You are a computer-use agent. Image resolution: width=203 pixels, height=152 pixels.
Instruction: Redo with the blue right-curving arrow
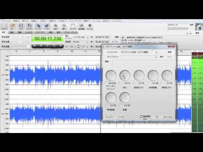click(x=47, y=27)
